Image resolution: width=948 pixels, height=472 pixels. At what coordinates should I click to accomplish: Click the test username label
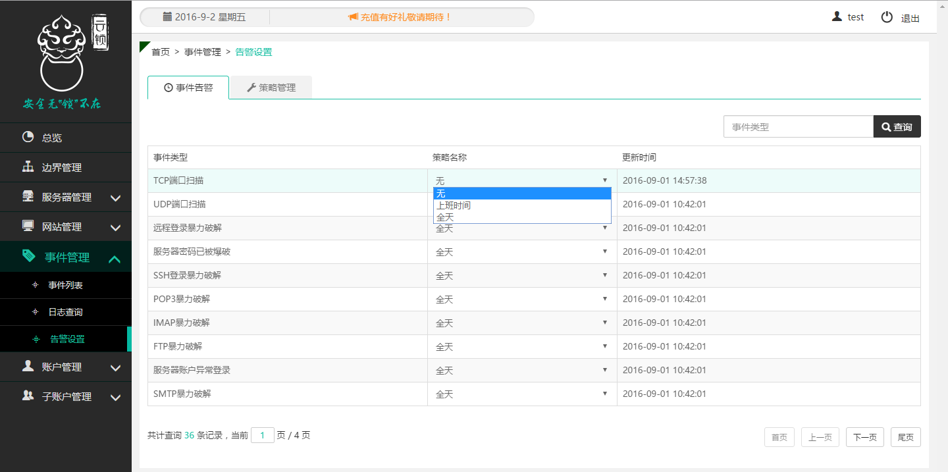856,17
